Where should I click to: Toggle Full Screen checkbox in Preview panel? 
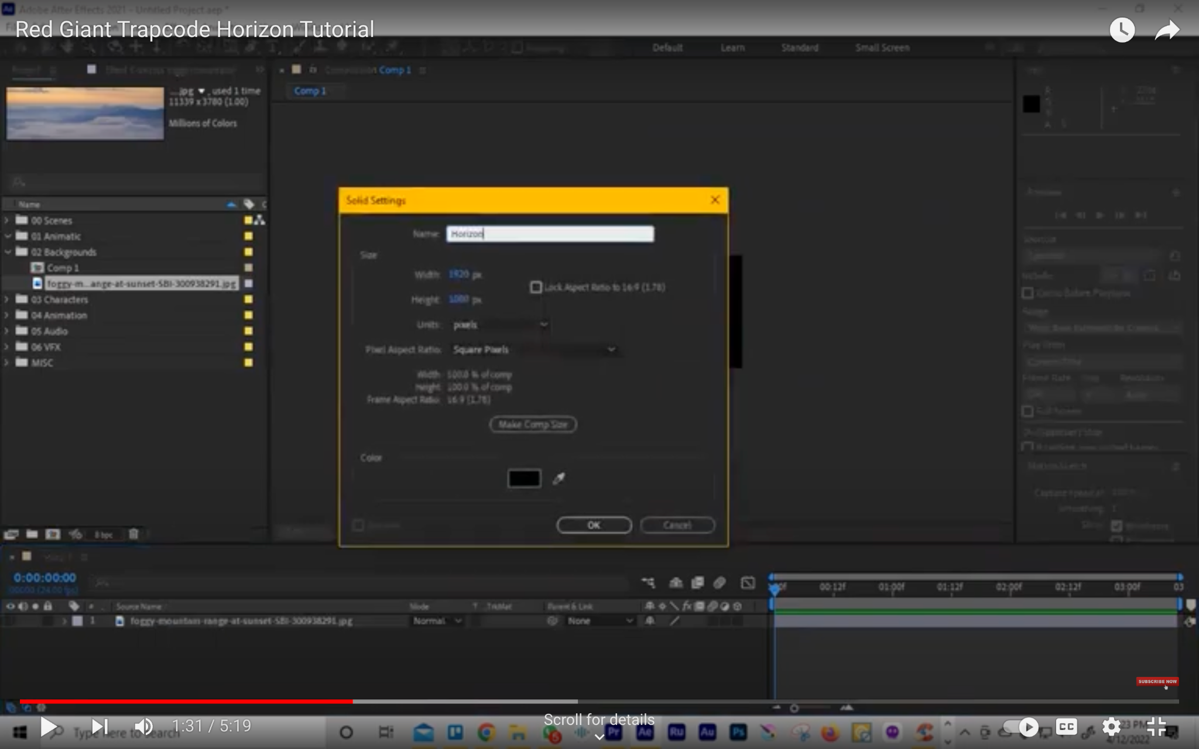[x=1027, y=411]
